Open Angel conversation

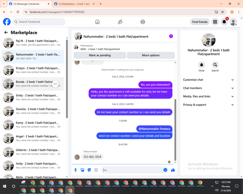coord(33,138)
